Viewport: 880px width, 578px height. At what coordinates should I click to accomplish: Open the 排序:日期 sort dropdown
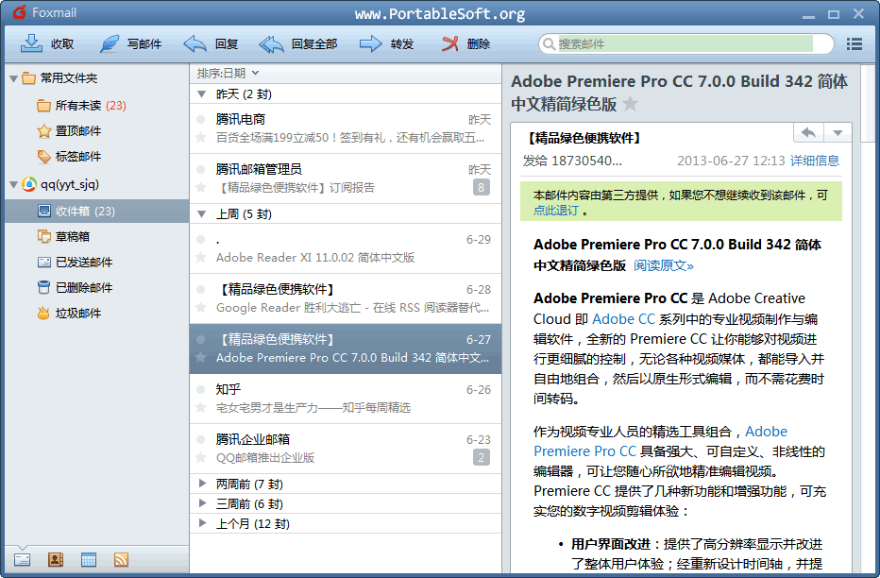click(x=228, y=73)
